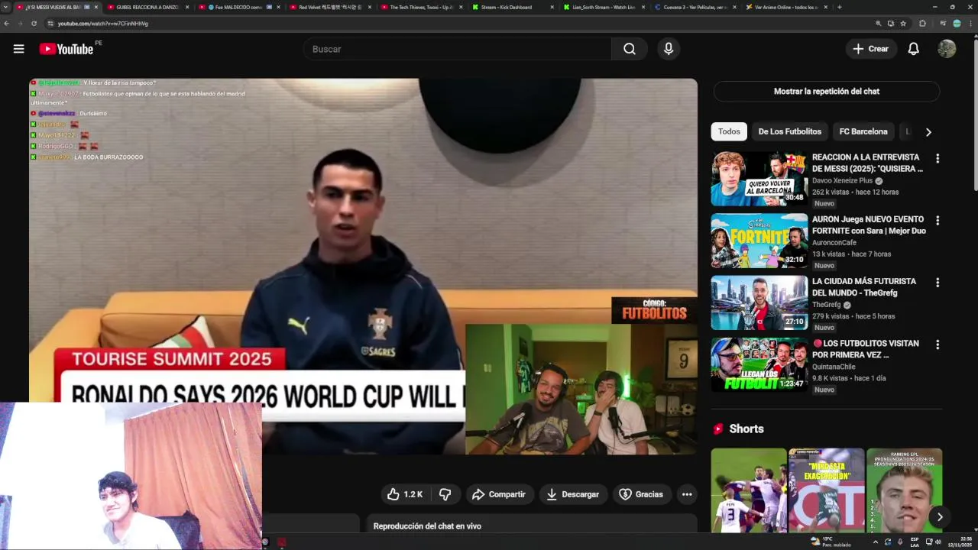Open ESP LAA keyboard language indicator
The image size is (978, 550).
[915, 542]
